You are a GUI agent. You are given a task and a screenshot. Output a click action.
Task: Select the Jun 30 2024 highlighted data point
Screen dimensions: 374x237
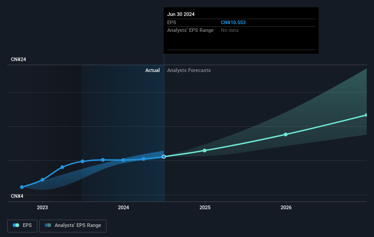point(164,157)
